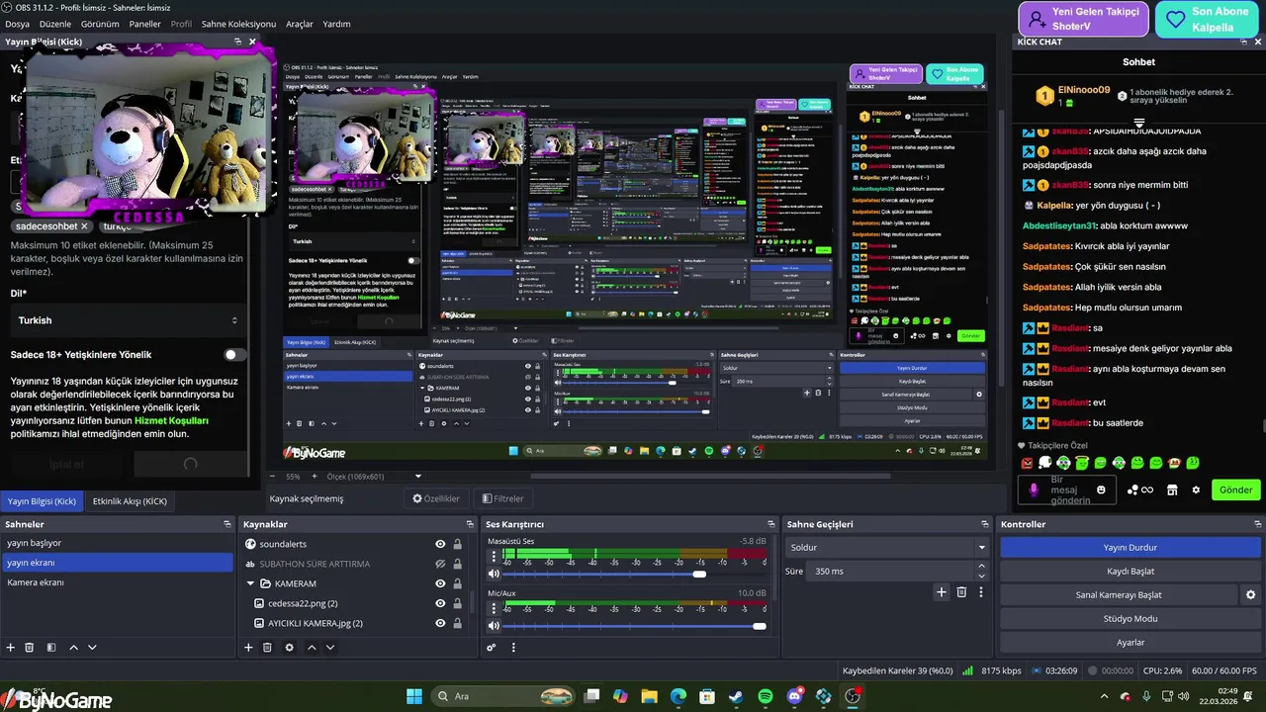Open Kick chat settings gear
Viewport: 1266px width, 712px height.
point(1196,489)
